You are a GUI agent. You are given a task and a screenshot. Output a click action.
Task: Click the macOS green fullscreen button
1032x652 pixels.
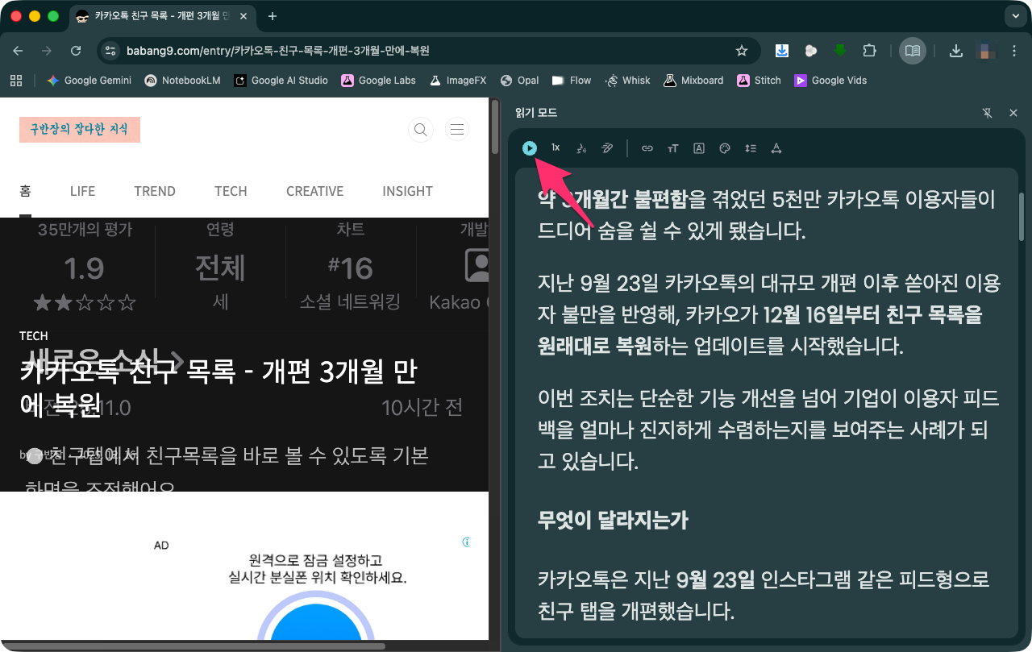click(53, 16)
